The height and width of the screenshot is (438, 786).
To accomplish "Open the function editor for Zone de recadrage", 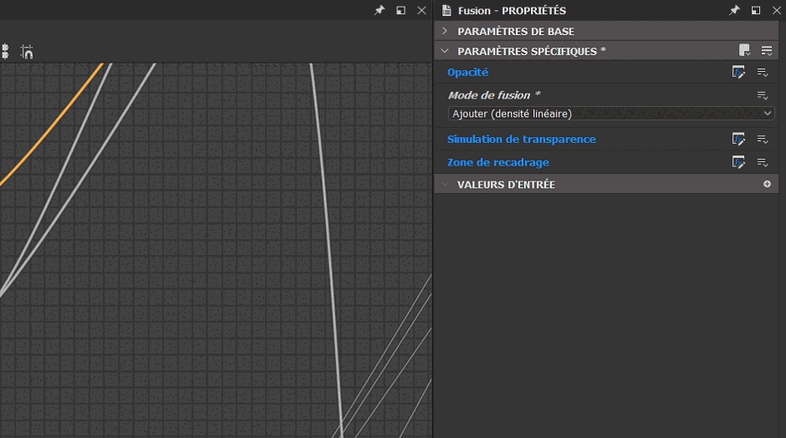I will point(738,163).
